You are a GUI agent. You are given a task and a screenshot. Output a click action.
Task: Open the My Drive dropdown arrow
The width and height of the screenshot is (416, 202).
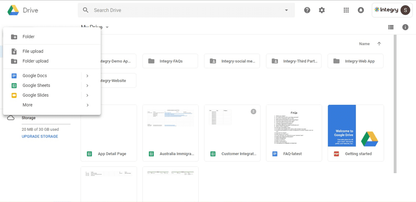[107, 27]
